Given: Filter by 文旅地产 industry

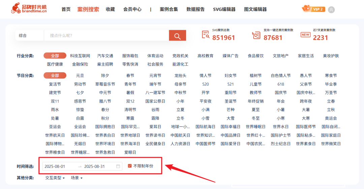Looking at the screenshot, I should pos(281,56).
